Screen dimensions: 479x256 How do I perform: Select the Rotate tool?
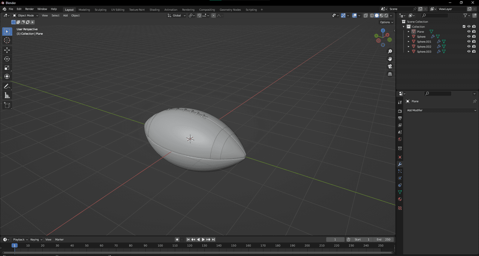click(7, 59)
